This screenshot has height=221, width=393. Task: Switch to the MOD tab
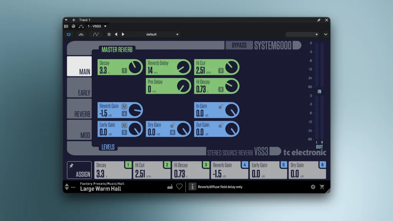point(79,130)
